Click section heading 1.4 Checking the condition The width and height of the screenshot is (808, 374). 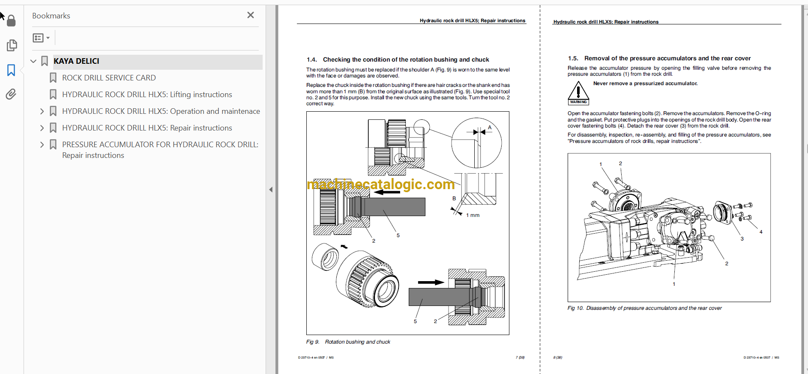tap(398, 59)
